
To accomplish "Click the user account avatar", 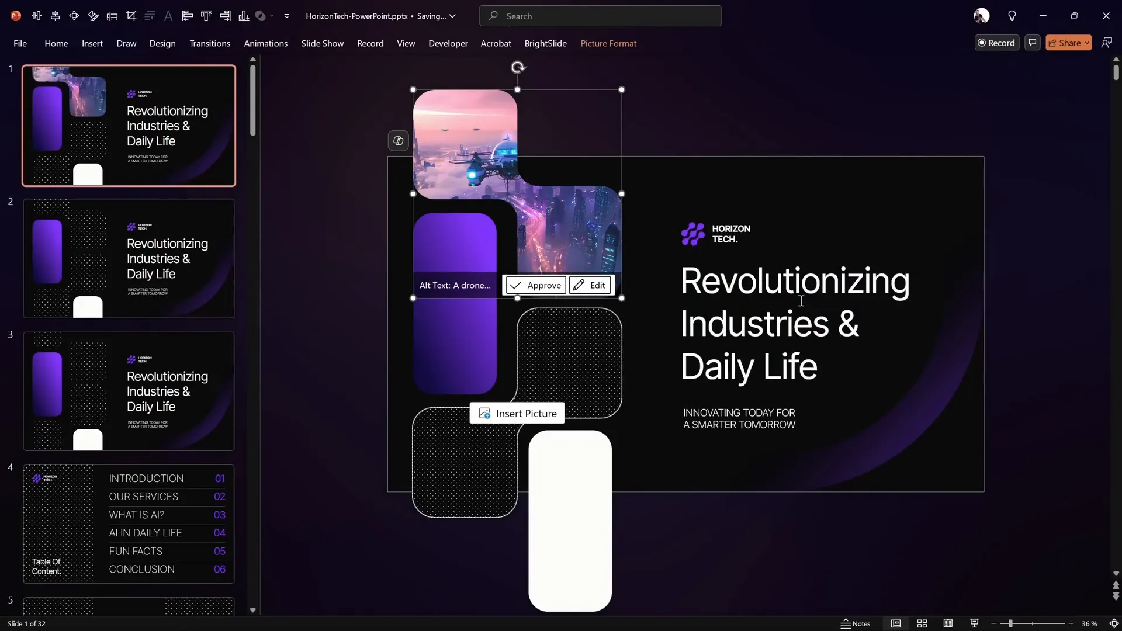I will tap(982, 16).
